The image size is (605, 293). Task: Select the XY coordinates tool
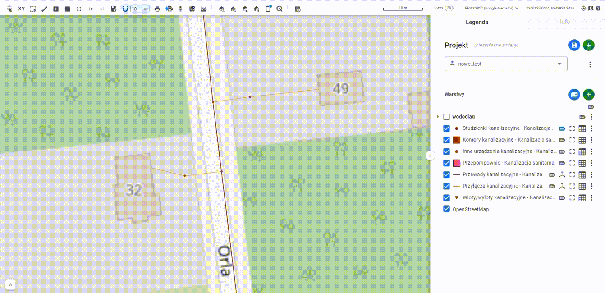(x=21, y=9)
